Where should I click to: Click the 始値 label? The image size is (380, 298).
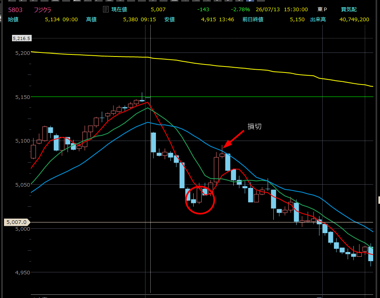[13, 19]
